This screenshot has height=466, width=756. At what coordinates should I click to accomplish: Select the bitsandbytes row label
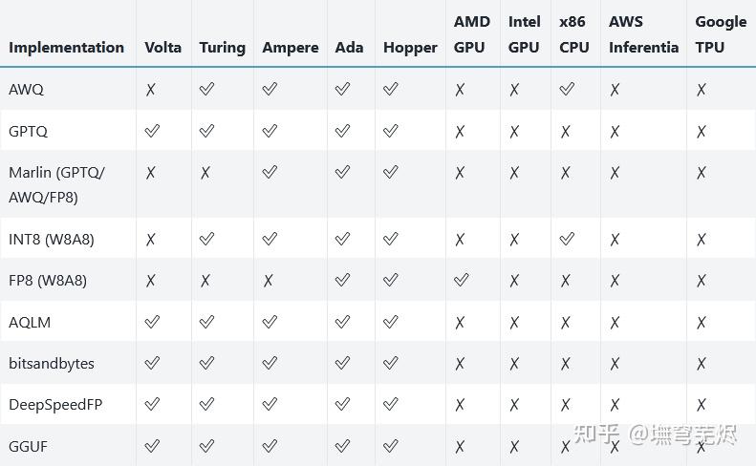52,363
